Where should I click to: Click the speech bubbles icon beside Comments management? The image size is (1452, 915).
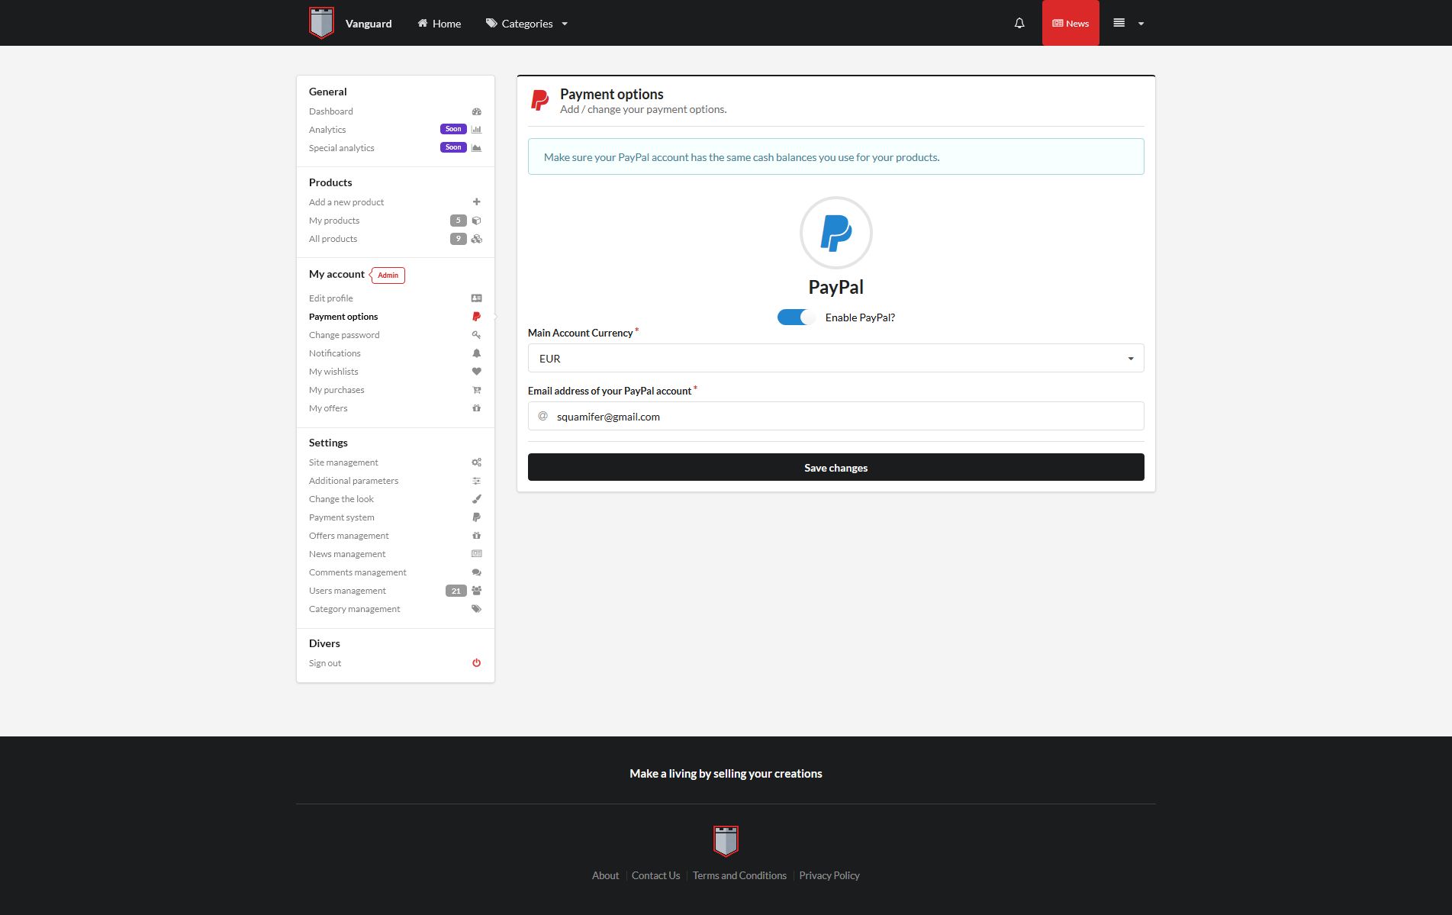tap(476, 572)
